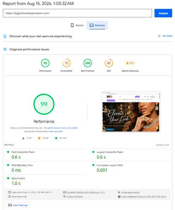Image resolution: width=175 pixels, height=210 pixels.
Task: Click the Custom throttling text
Action: tap(75, 197)
